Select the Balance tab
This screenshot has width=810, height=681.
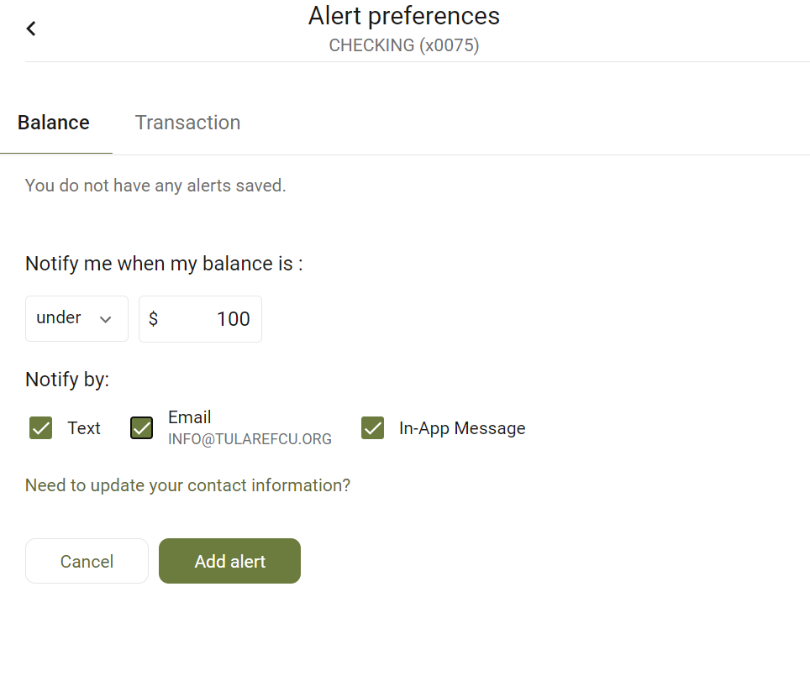54,123
